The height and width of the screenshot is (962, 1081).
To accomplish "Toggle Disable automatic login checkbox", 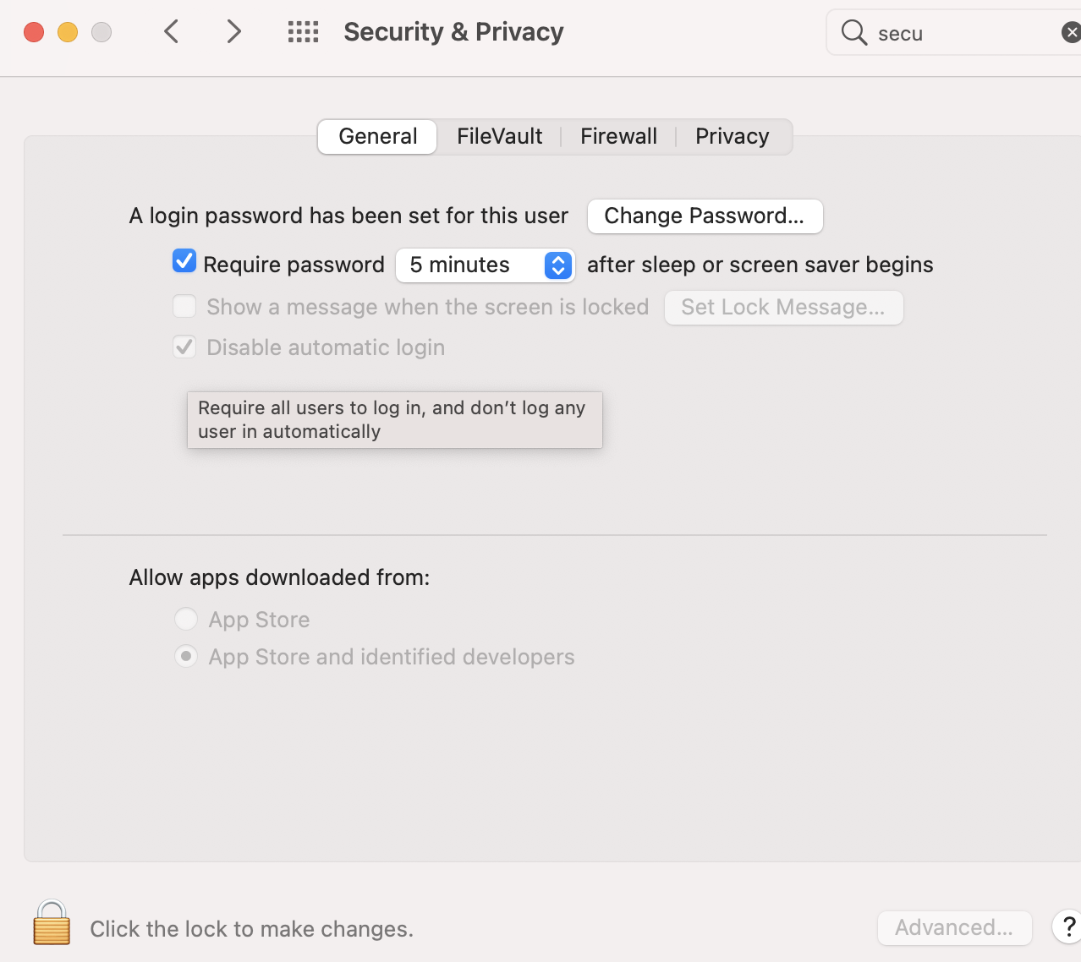I will (184, 347).
